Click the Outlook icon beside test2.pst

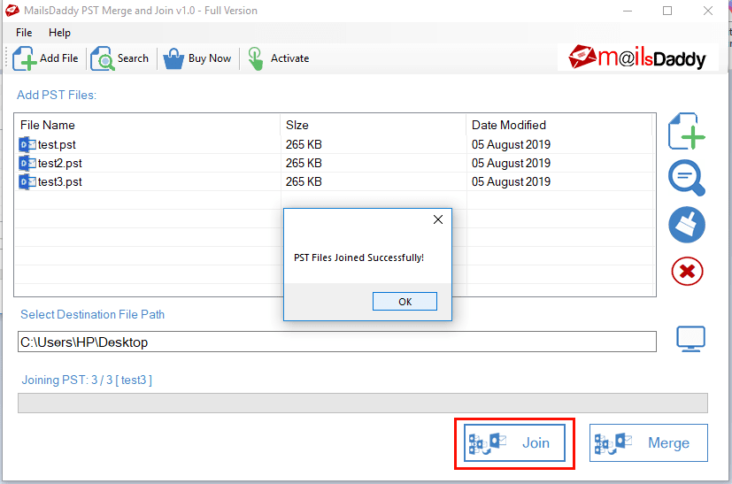click(27, 163)
